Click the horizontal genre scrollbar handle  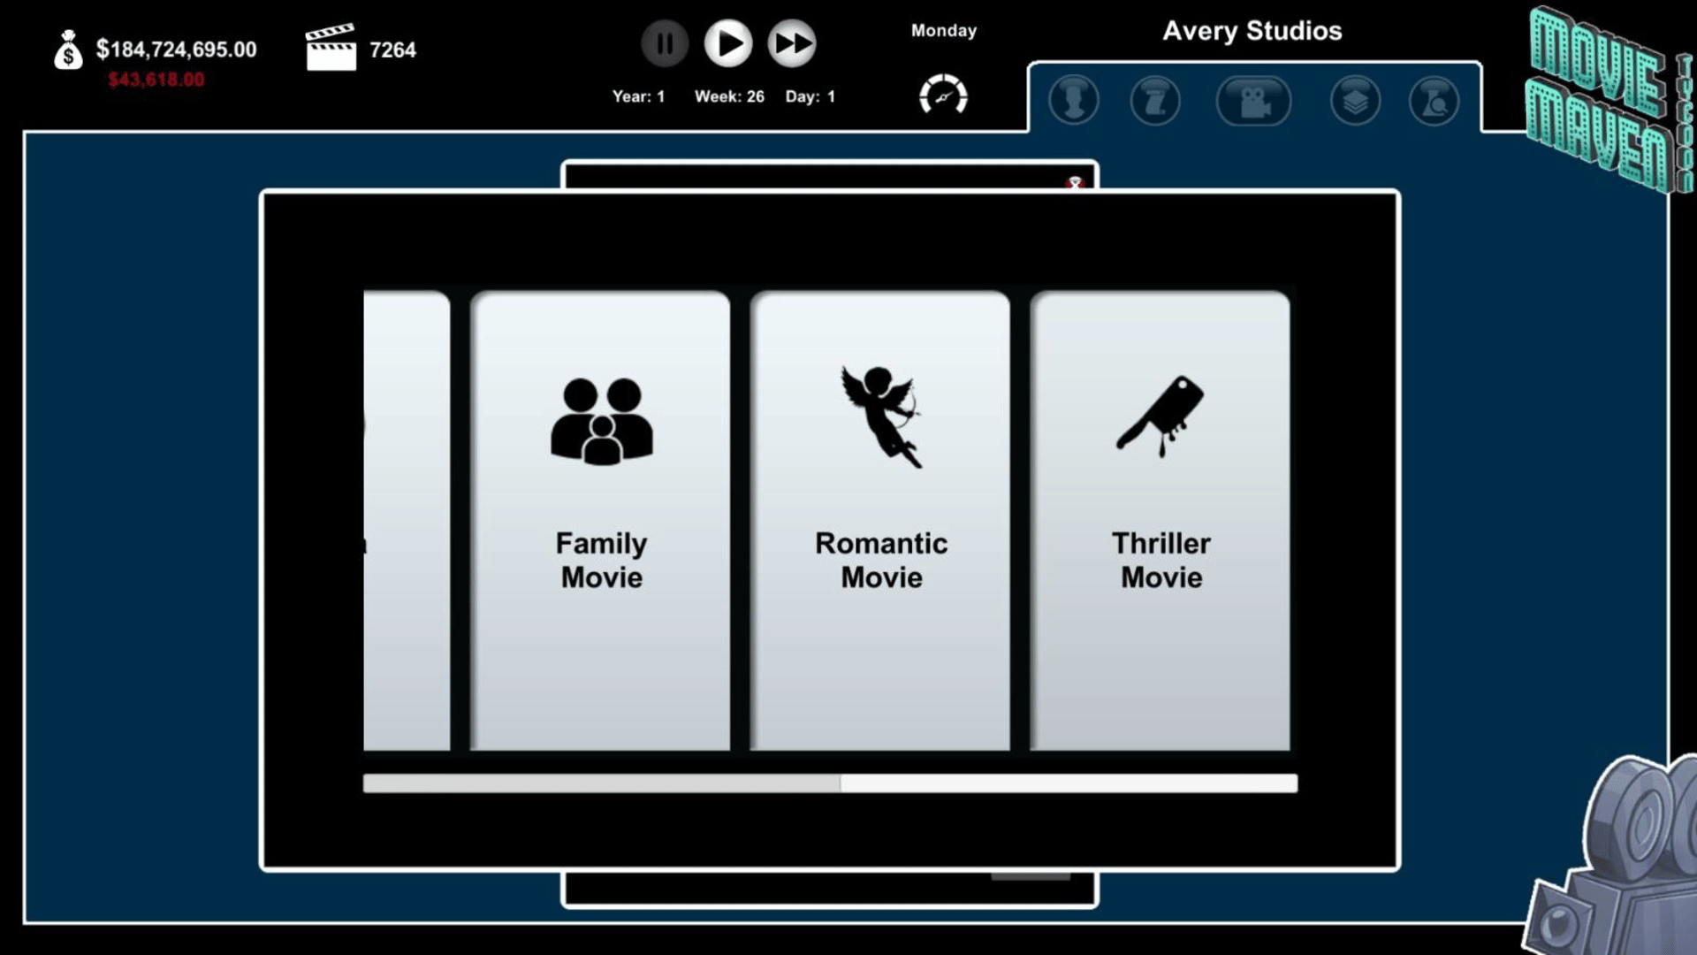(x=1069, y=783)
